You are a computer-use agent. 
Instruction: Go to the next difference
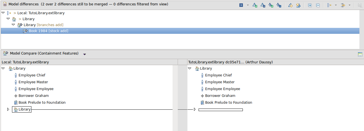click(290, 5)
